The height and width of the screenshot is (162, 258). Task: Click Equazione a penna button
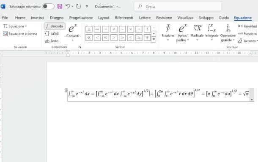click(x=20, y=34)
